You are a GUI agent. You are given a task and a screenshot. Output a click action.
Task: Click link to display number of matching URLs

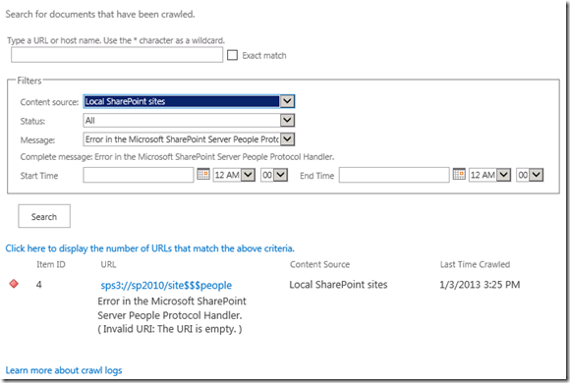pos(149,248)
